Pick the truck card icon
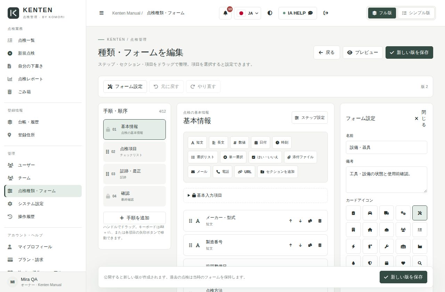 (387, 213)
